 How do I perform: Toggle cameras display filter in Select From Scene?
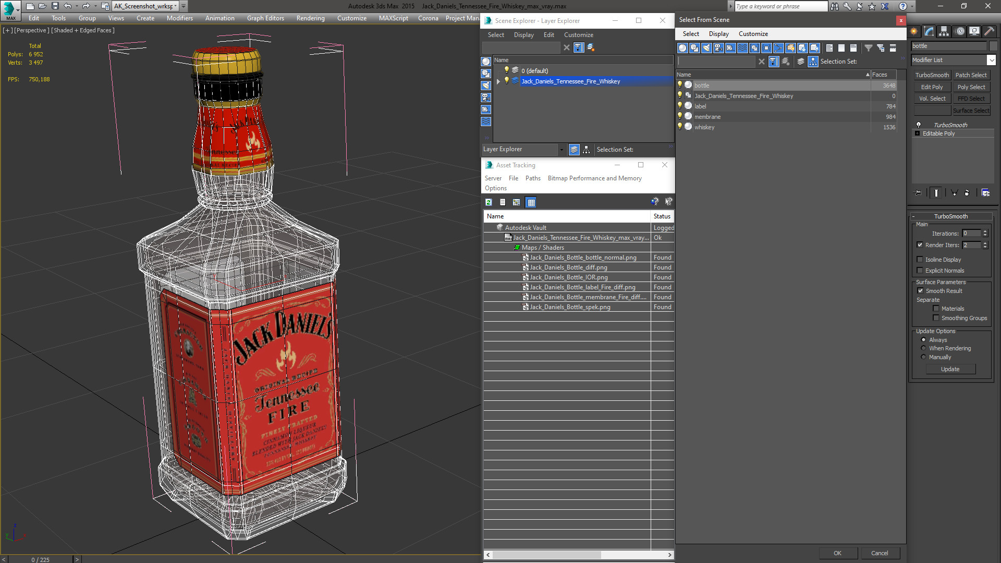[x=718, y=48]
